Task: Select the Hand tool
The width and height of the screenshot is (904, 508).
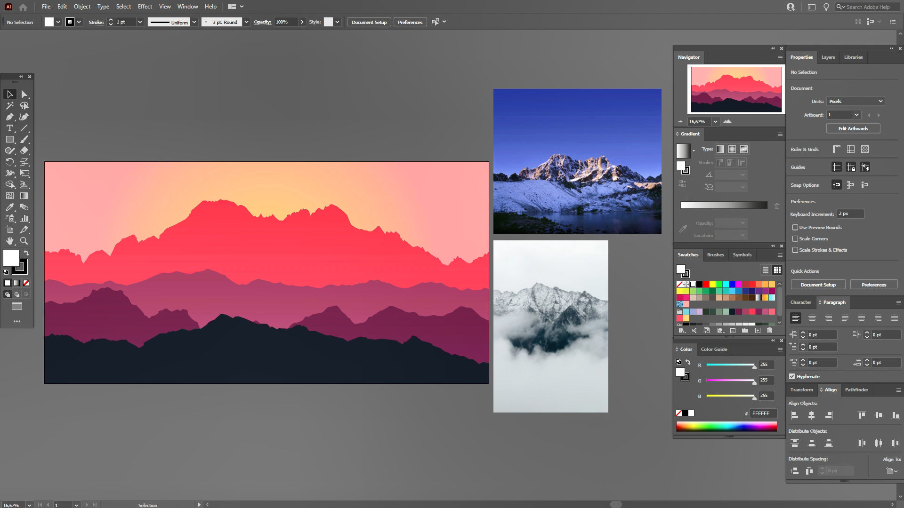Action: (x=9, y=241)
